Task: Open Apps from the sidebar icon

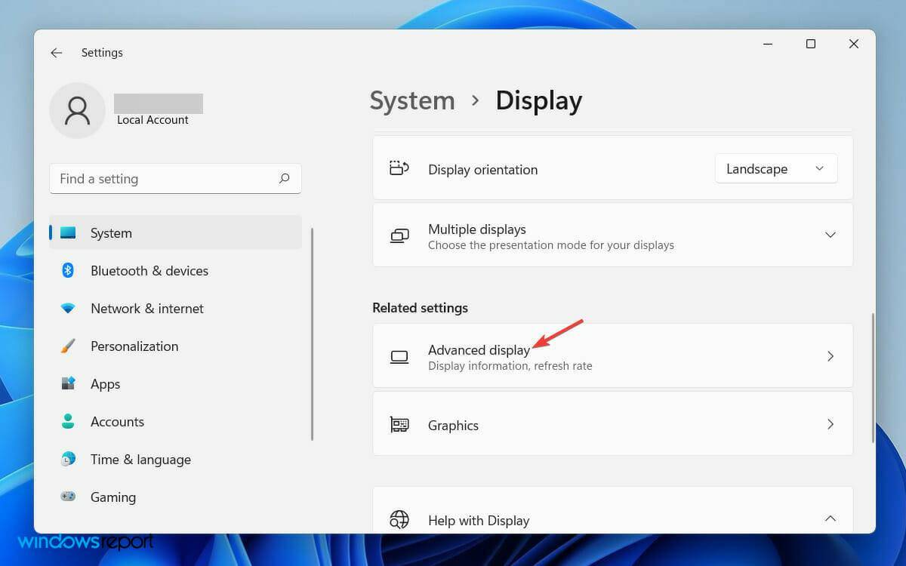Action: pyautogui.click(x=68, y=383)
